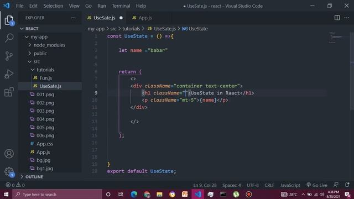Open the Search view in activity bar
354x199 pixels.
[x=9, y=38]
